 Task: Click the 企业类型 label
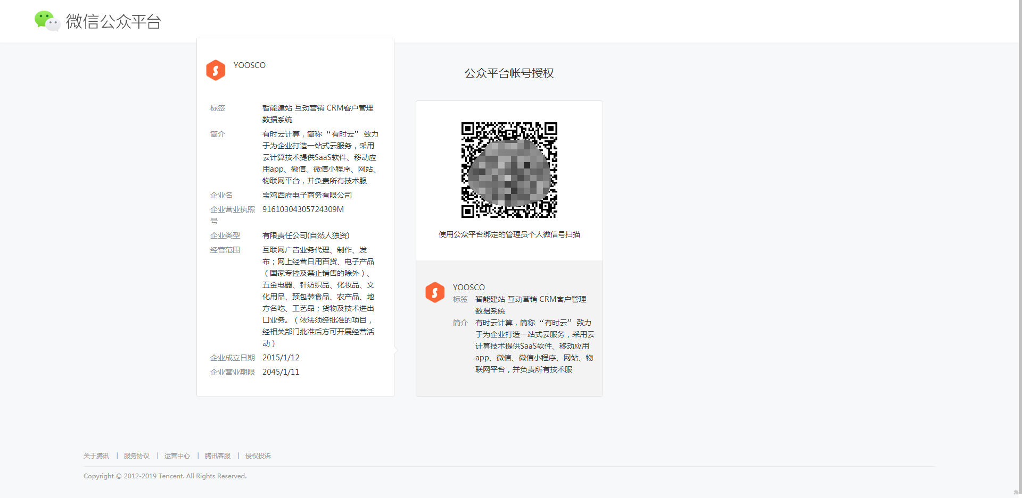tap(225, 235)
